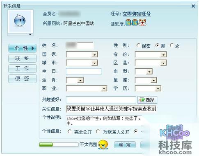
Task: Click the blue avatar profile picture
Action: pyautogui.click(x=20, y=20)
